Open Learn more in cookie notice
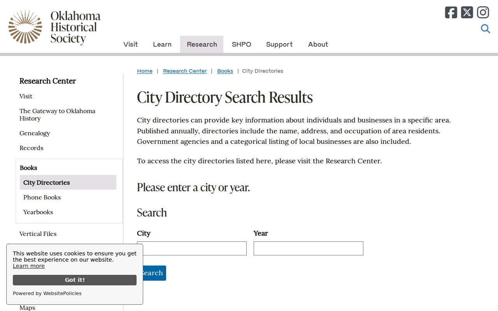The image size is (498, 311). 29,266
